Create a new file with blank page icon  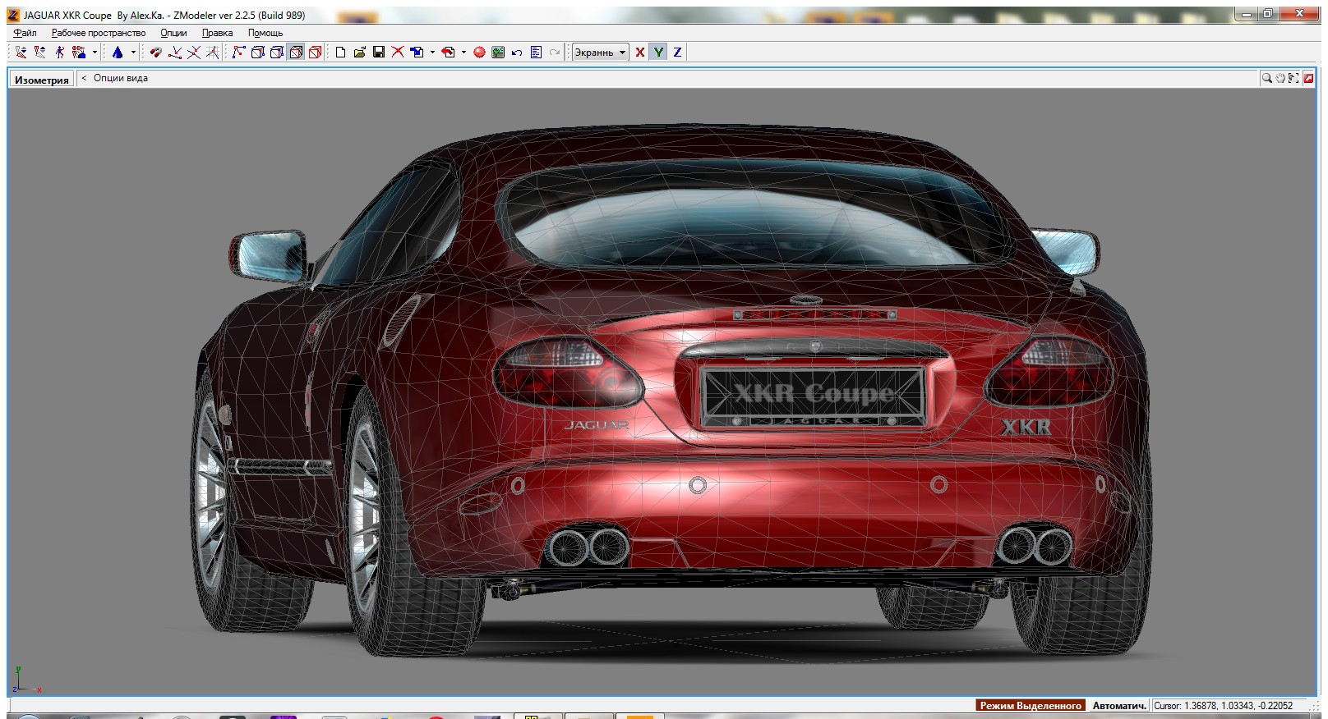pos(341,53)
